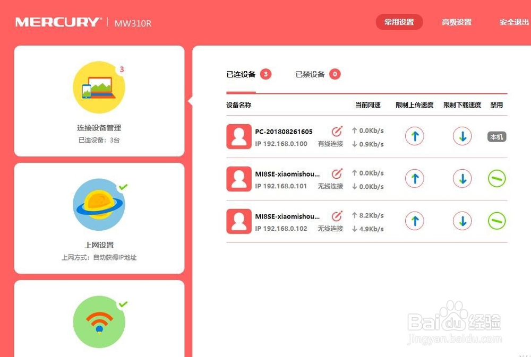This screenshot has width=531, height=357.
Task: Switch to the 已禁设备 tab
Action: (x=310, y=74)
